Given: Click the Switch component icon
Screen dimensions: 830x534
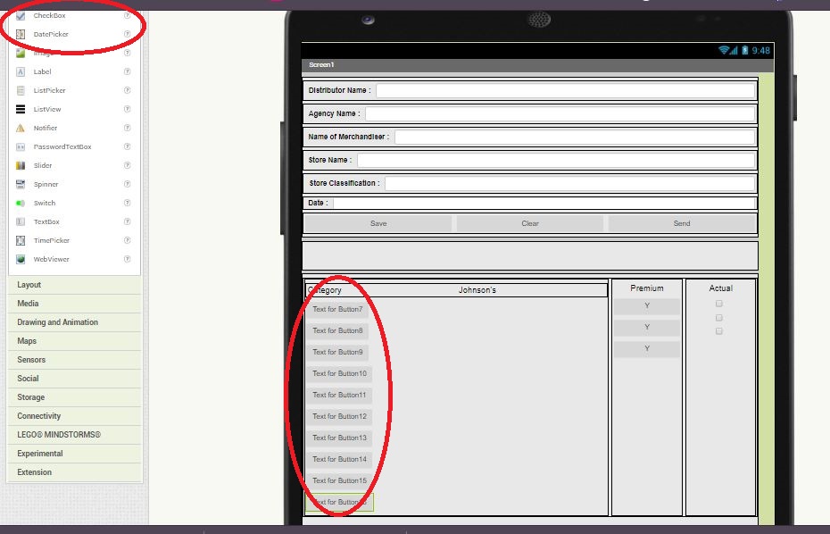Looking at the screenshot, I should pyautogui.click(x=21, y=203).
